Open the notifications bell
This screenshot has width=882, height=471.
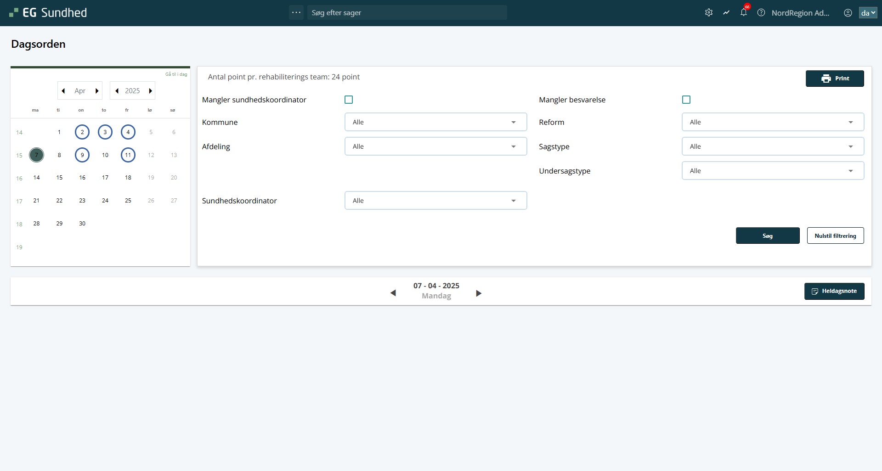743,13
